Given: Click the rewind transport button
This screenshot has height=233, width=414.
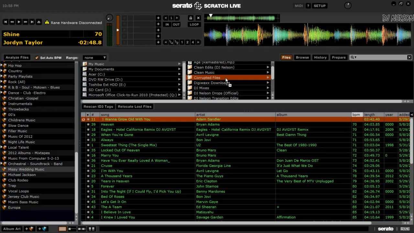Looking at the screenshot, I should [x=12, y=22].
